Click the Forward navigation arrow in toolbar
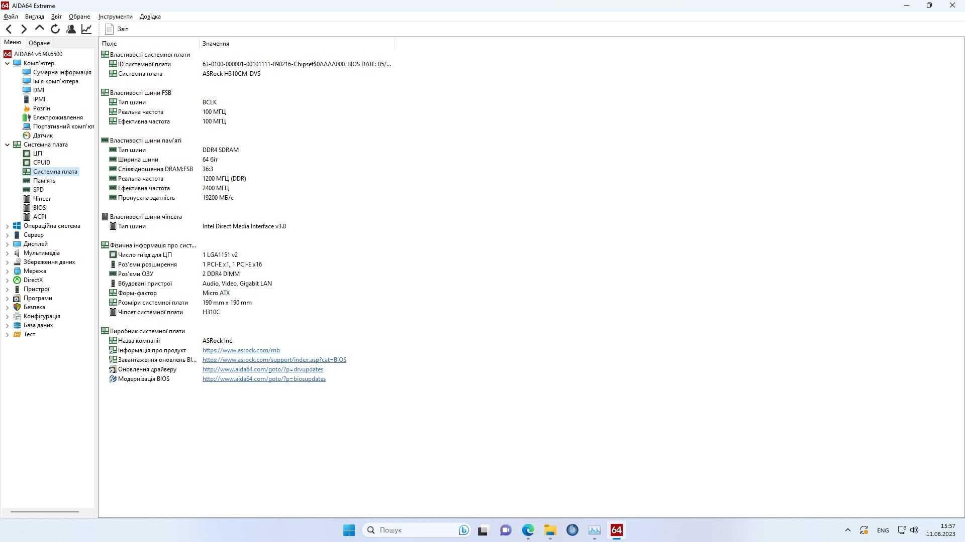The height and width of the screenshot is (542, 965). point(24,29)
